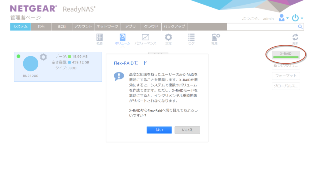Screen dimensions: 314x196
Task: Cancel the dialog with いいえ
Action: pos(187,130)
